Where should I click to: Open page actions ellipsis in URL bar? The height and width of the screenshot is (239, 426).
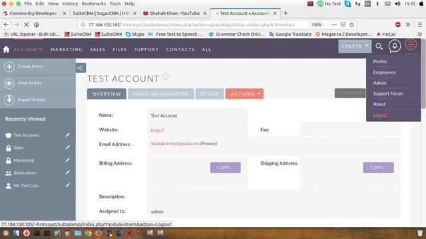click(334, 25)
